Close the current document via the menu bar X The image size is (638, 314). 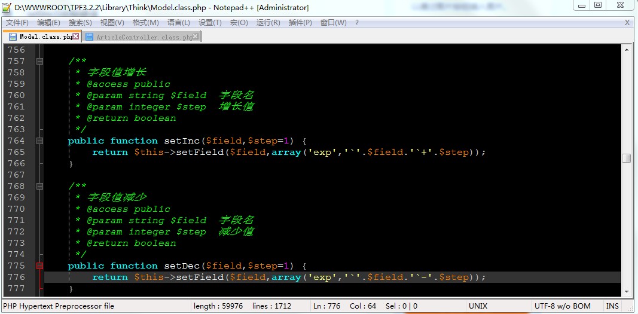point(627,23)
